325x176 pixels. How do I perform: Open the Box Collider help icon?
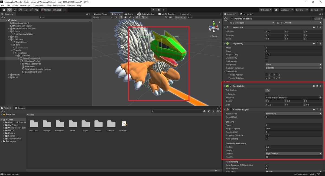314,86
